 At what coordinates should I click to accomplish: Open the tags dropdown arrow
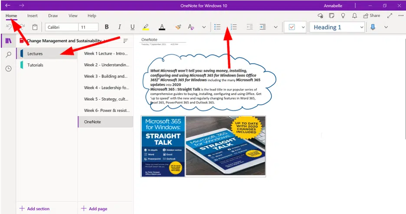coord(303,27)
